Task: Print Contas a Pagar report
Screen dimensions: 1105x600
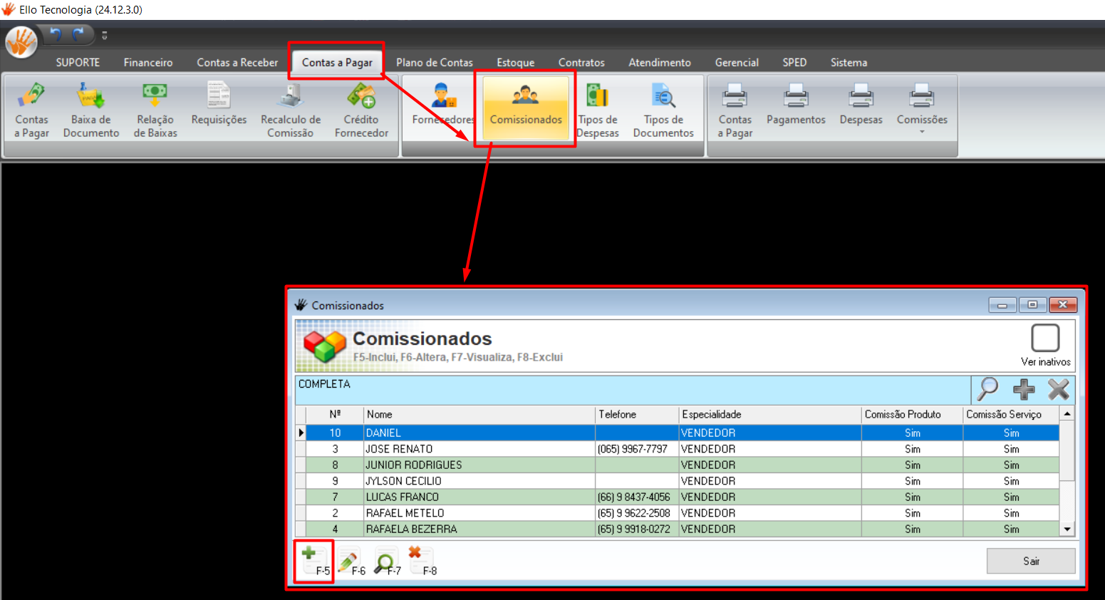Action: [x=735, y=110]
